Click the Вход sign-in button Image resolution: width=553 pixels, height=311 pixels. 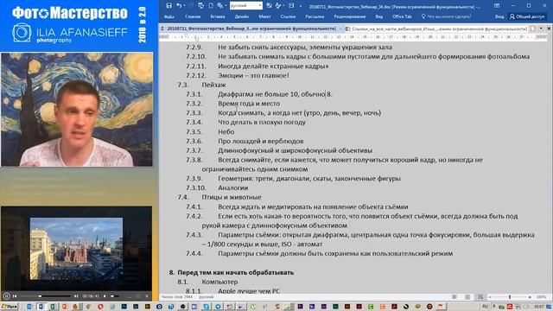pos(499,16)
